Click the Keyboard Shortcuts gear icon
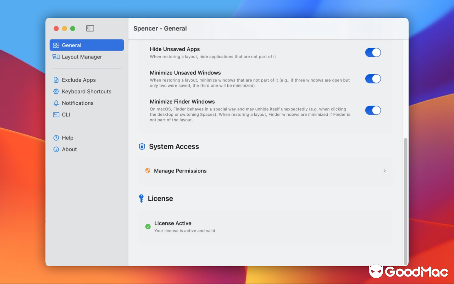 point(56,91)
